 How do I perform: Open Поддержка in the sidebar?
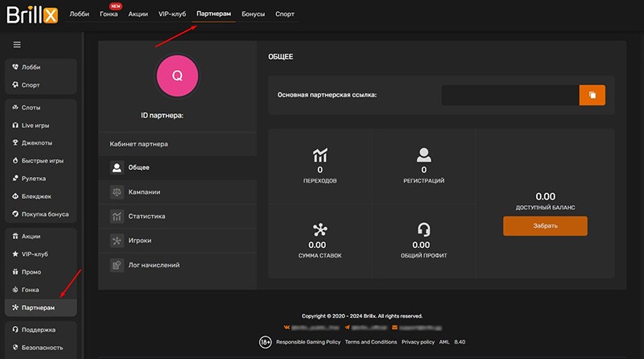coord(40,329)
